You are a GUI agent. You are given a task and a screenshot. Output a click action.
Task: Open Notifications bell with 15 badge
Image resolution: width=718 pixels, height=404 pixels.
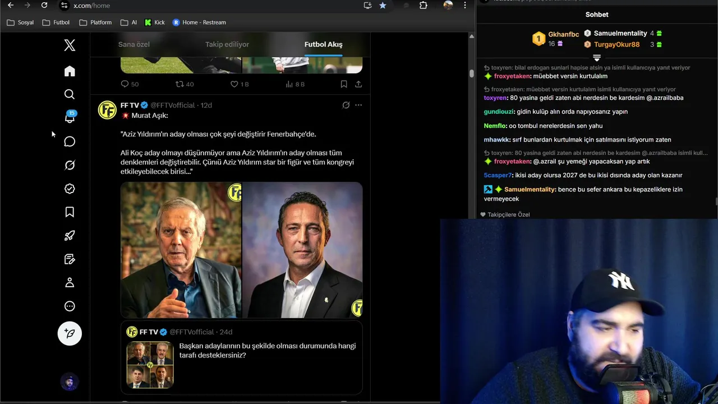click(x=70, y=117)
